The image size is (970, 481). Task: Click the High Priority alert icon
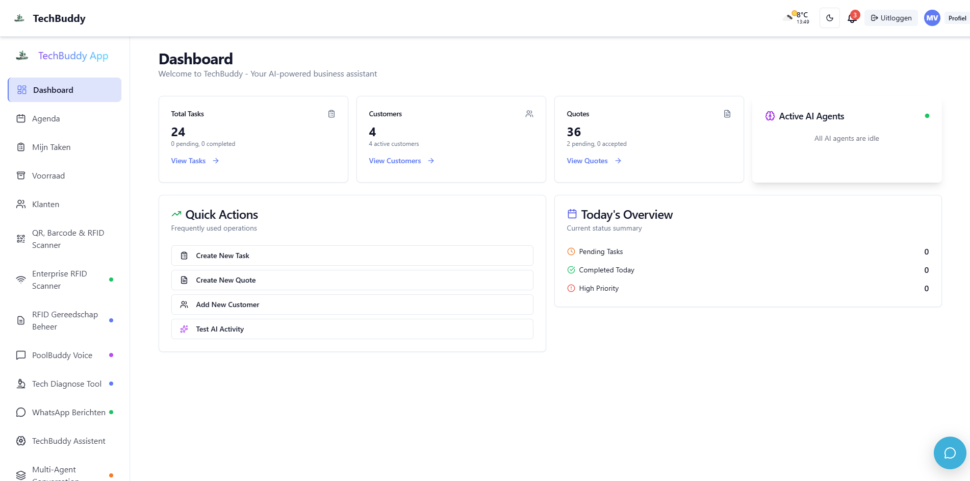(571, 288)
